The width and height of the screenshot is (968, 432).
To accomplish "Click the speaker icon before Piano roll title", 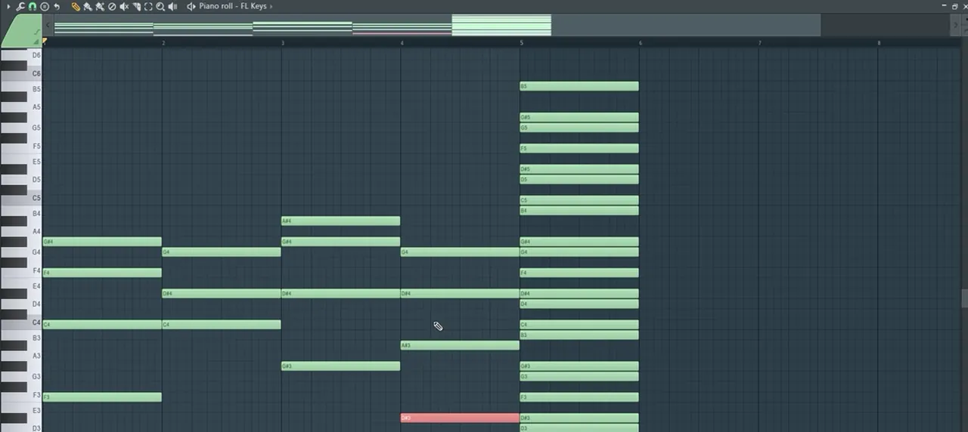I will click(191, 6).
